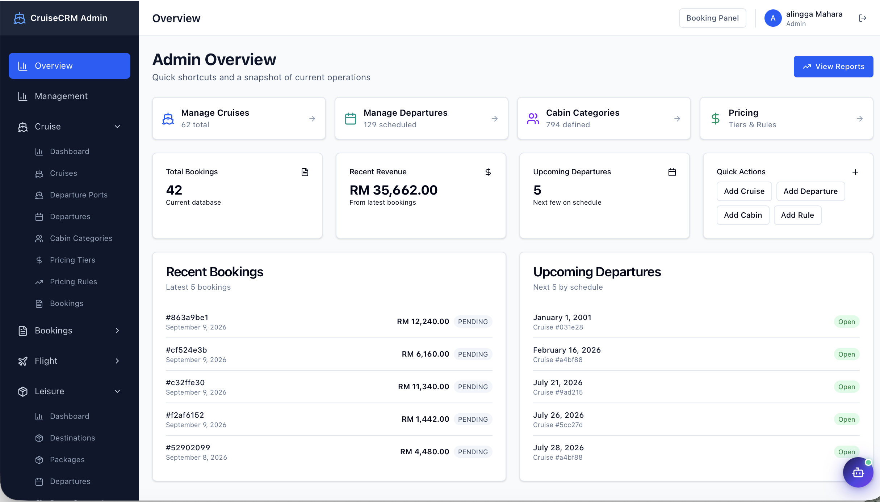Click the amount RM 1,442.00
This screenshot has width=880, height=502.
[x=425, y=419]
